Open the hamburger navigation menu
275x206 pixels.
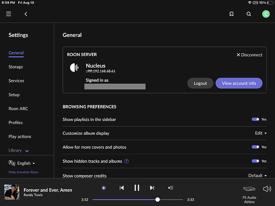(9, 14)
